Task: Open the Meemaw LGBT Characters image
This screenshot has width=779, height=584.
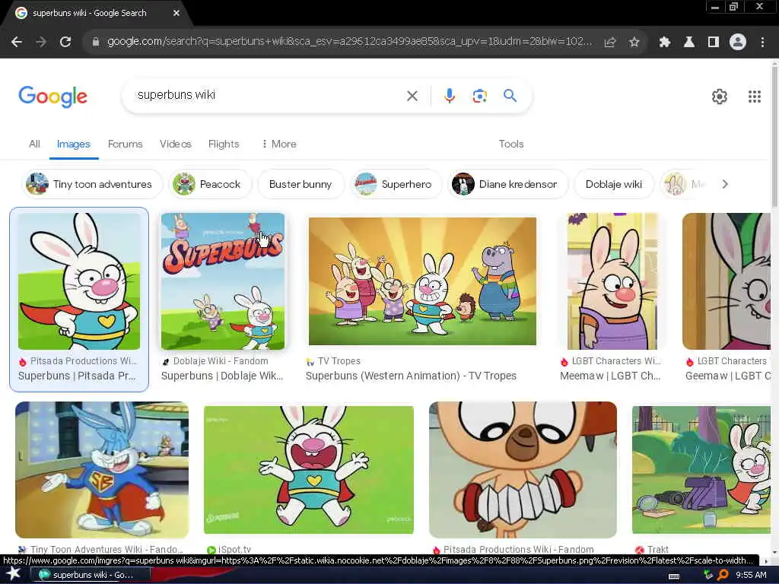Action: point(612,281)
